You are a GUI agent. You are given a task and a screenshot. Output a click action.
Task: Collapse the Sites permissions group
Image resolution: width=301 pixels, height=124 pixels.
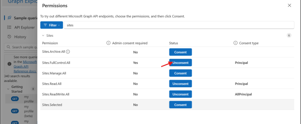coord(43,36)
